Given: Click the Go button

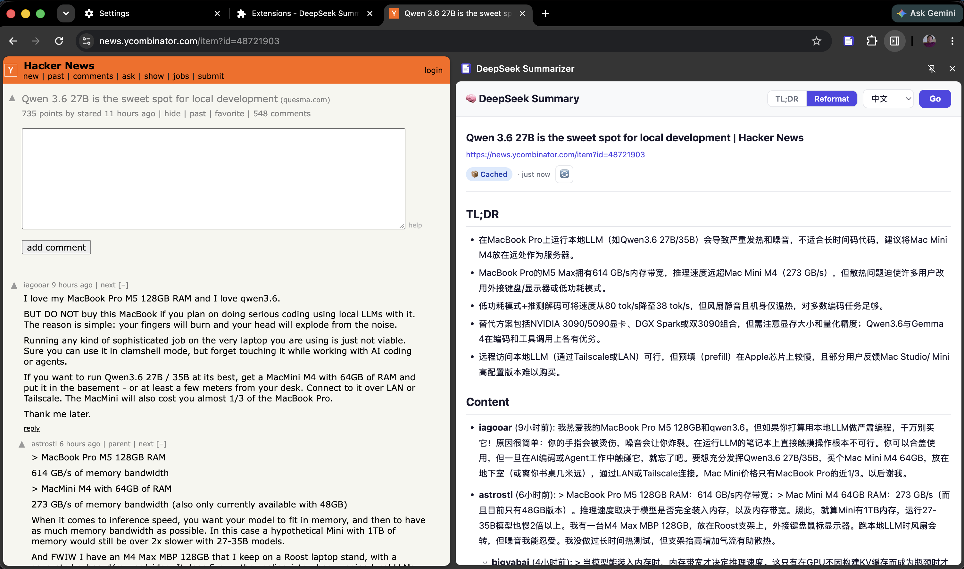Looking at the screenshot, I should (935, 99).
